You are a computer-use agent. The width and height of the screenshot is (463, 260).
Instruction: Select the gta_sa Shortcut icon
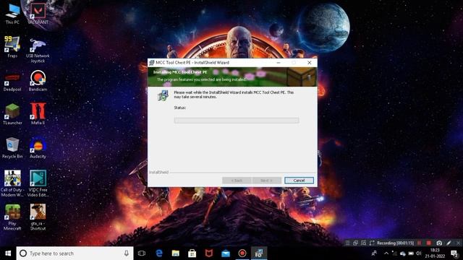click(x=38, y=217)
